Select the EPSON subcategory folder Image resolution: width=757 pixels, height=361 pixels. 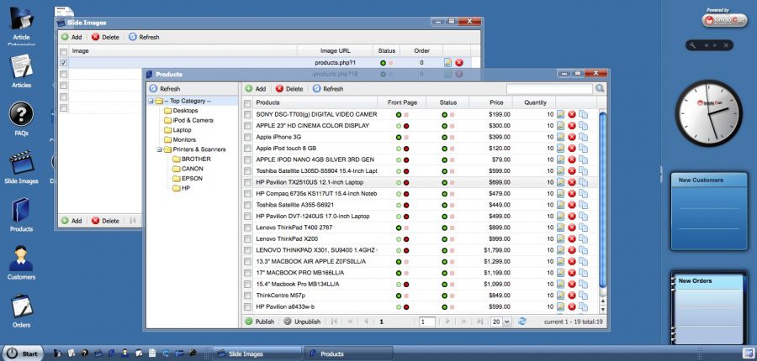188,178
